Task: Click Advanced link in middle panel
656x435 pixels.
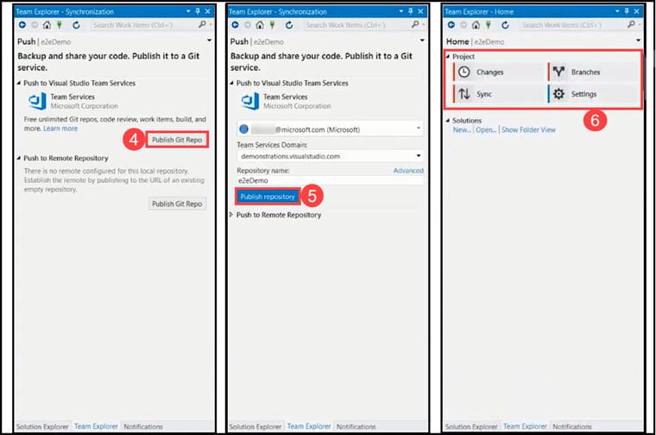Action: 408,171
